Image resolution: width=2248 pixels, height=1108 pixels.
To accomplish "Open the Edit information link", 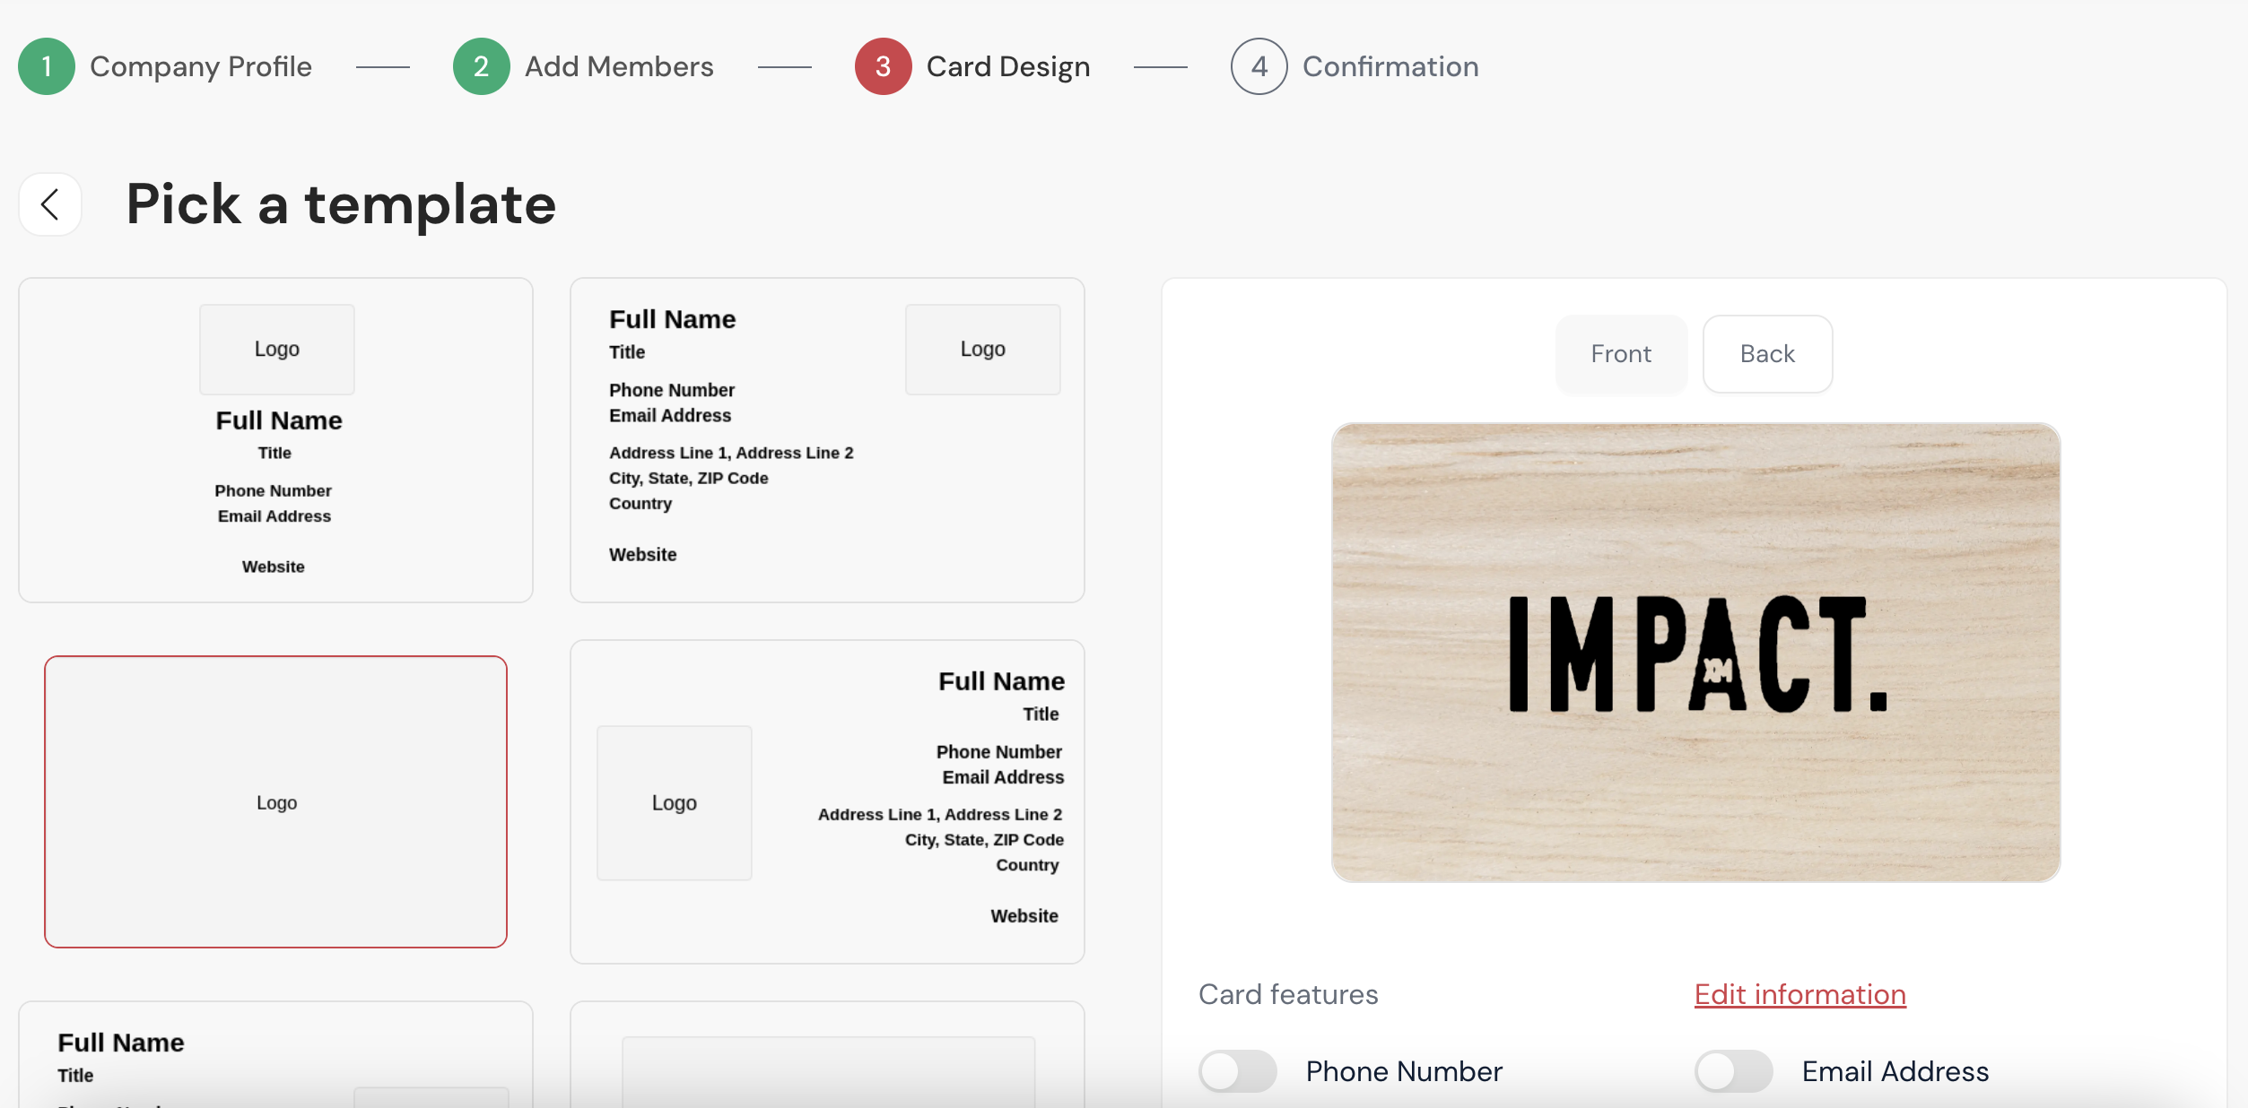I will pos(1799,994).
